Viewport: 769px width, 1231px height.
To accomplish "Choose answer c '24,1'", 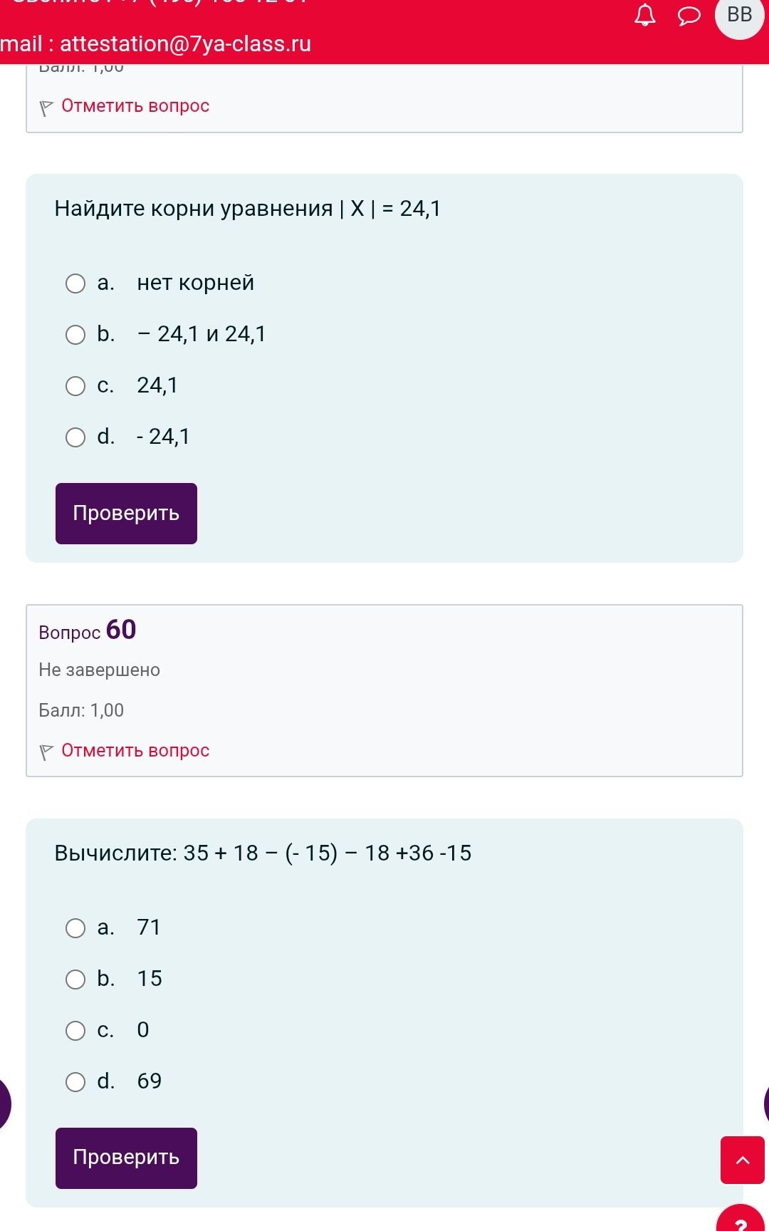I will (75, 386).
